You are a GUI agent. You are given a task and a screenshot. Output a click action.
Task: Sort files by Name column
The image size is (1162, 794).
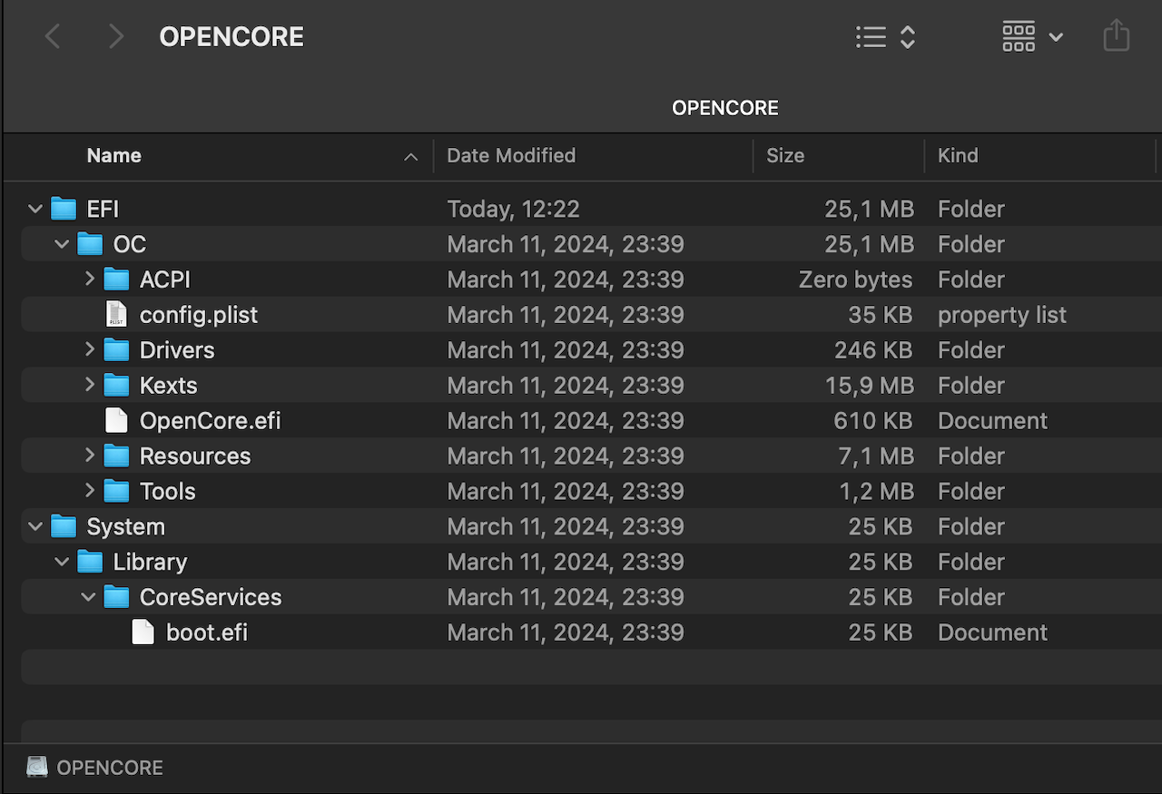[114, 156]
